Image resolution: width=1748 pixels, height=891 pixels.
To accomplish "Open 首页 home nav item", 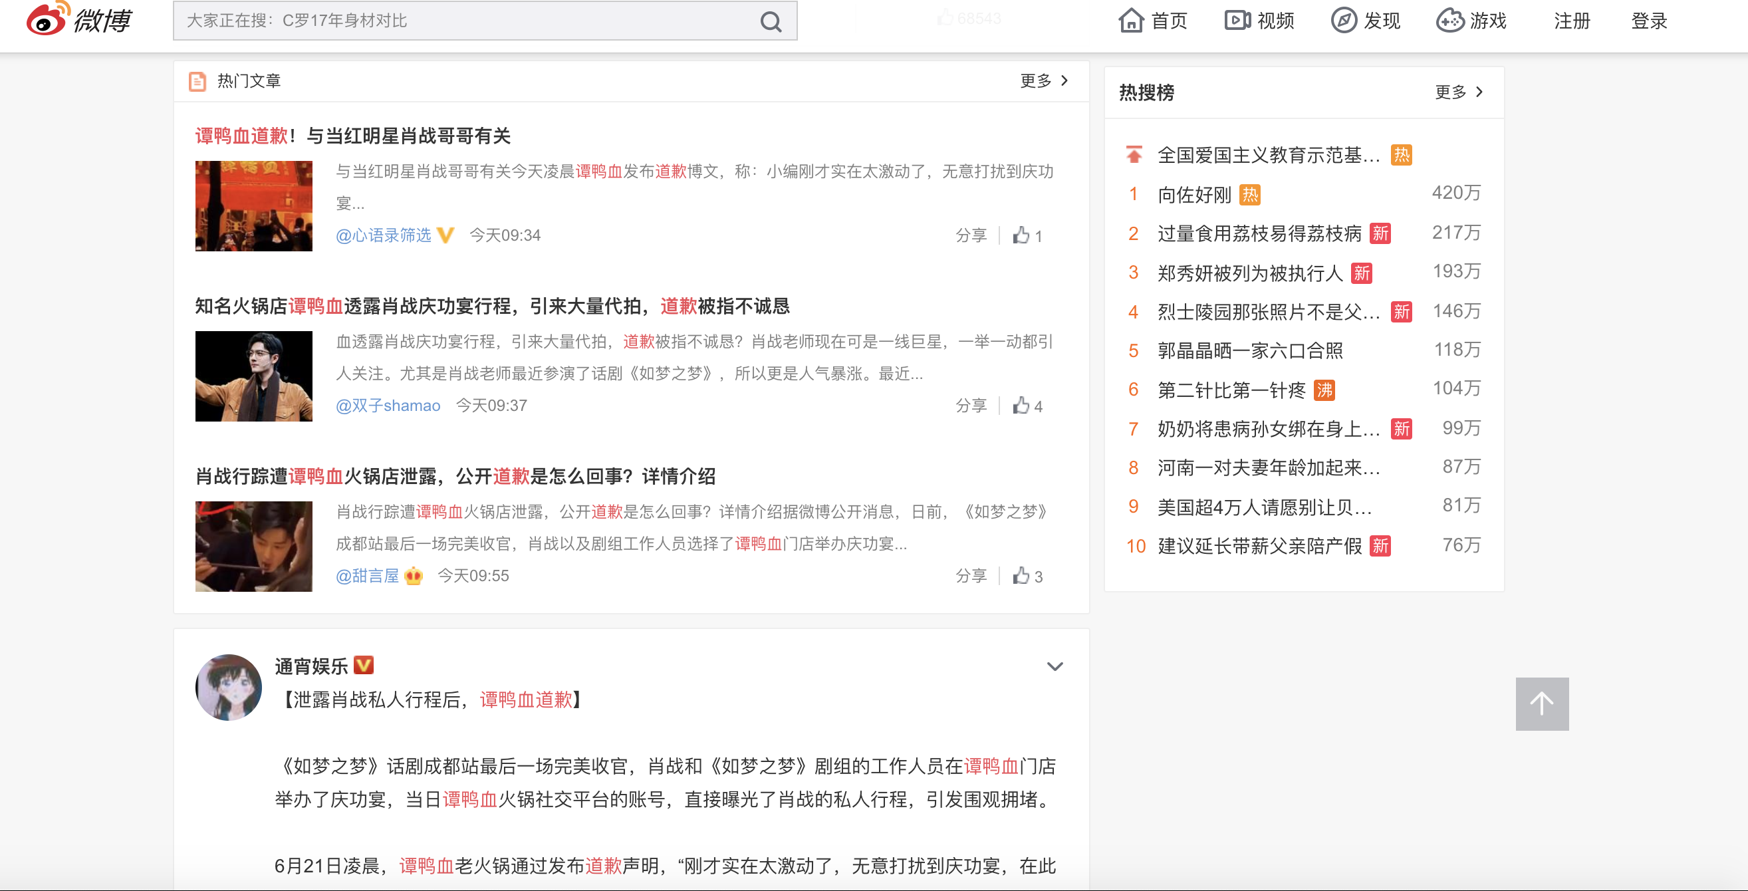I will point(1153,21).
